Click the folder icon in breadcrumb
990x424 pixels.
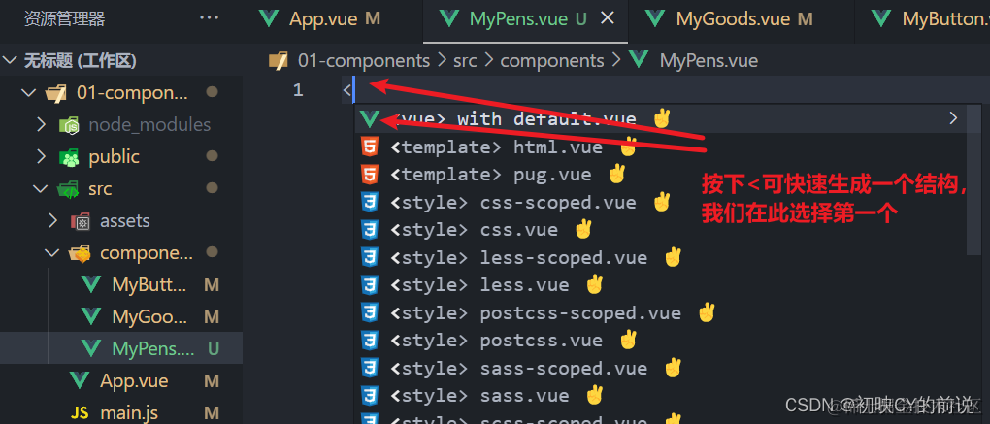coord(278,60)
